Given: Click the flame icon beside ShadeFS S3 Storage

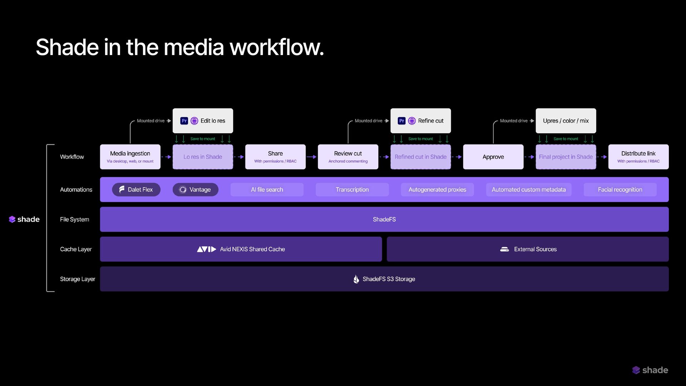Looking at the screenshot, I should [356, 279].
